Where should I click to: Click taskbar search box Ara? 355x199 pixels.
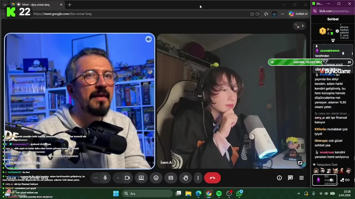148,193
